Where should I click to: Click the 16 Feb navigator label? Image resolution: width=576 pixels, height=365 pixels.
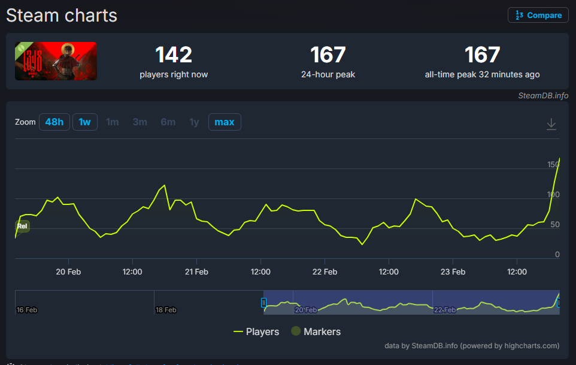(x=27, y=310)
